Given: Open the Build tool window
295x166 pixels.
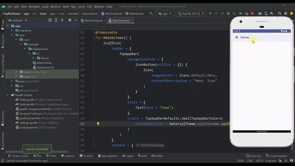Looking at the screenshot, I should [142, 156].
